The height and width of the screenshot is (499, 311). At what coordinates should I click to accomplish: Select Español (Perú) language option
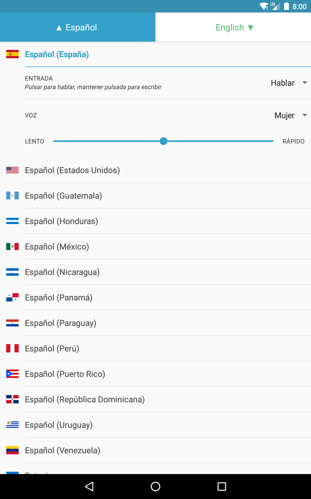(52, 349)
